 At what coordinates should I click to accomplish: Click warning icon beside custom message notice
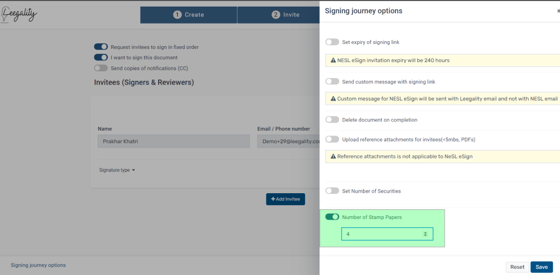point(333,98)
